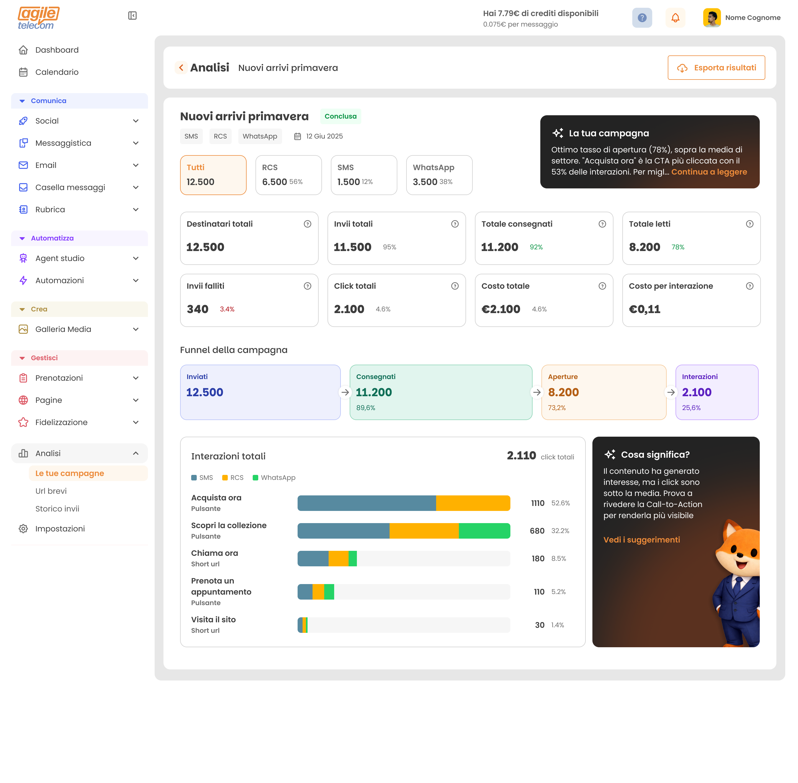The height and width of the screenshot is (783, 798).
Task: Click the back arrow next to Analisi
Action: pyautogui.click(x=181, y=67)
